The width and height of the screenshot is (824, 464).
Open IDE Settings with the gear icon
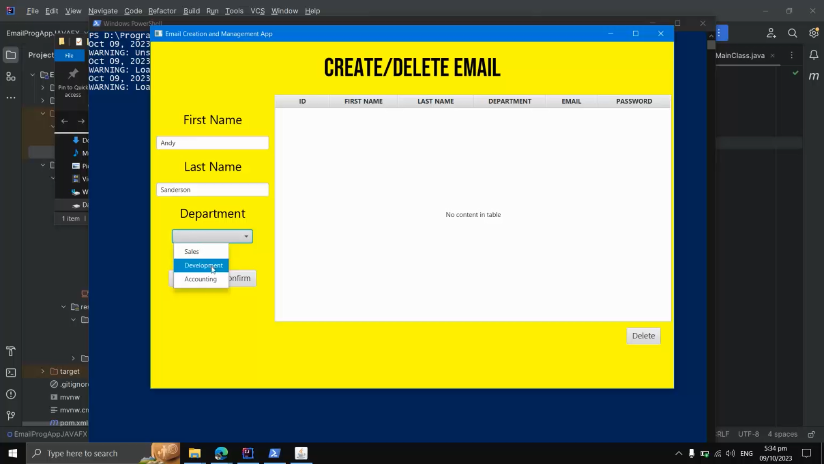pyautogui.click(x=814, y=33)
